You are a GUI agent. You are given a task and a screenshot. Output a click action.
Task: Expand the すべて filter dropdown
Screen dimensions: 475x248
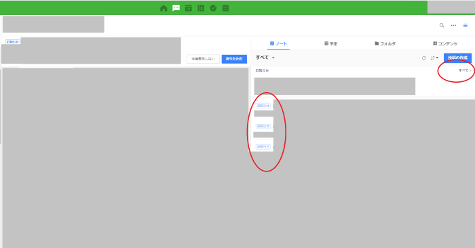pyautogui.click(x=265, y=58)
